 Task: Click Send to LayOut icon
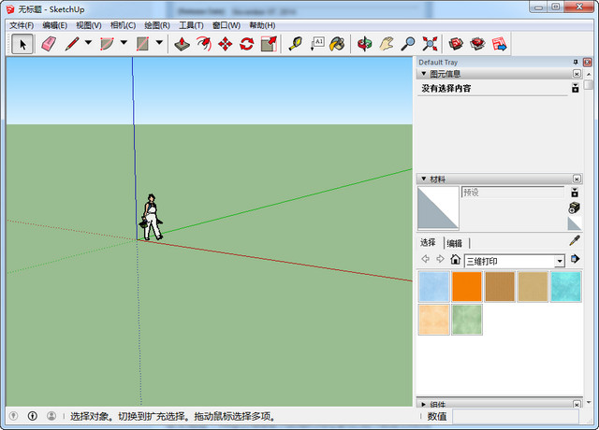click(499, 44)
